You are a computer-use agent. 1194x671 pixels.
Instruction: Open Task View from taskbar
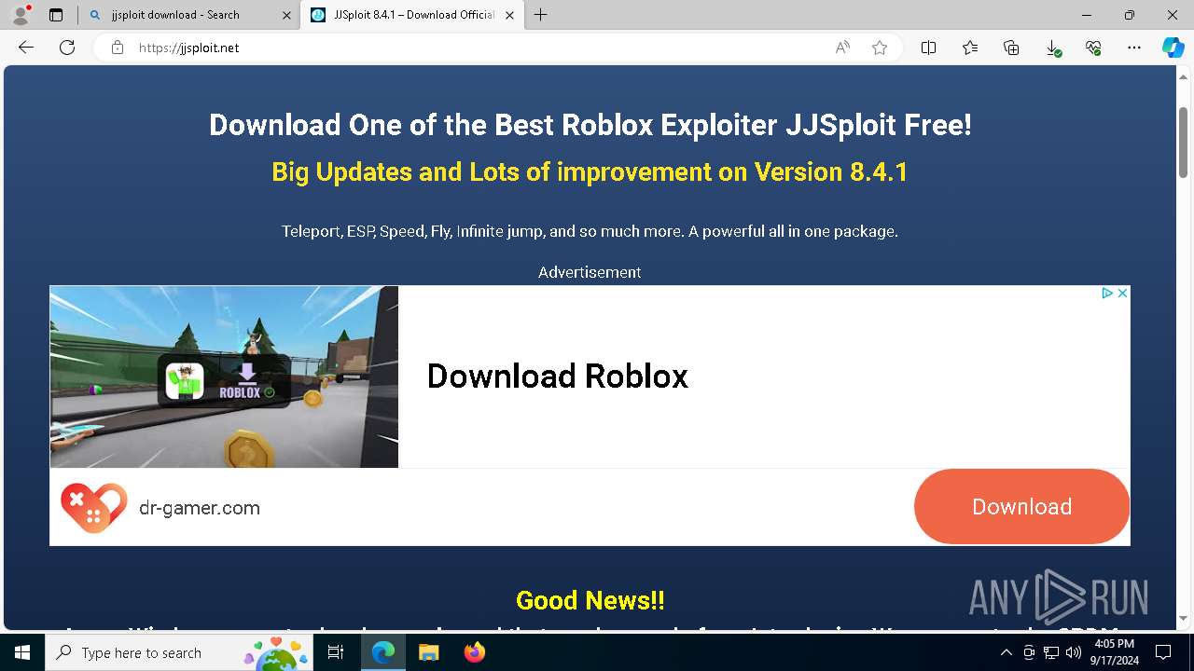(x=337, y=652)
